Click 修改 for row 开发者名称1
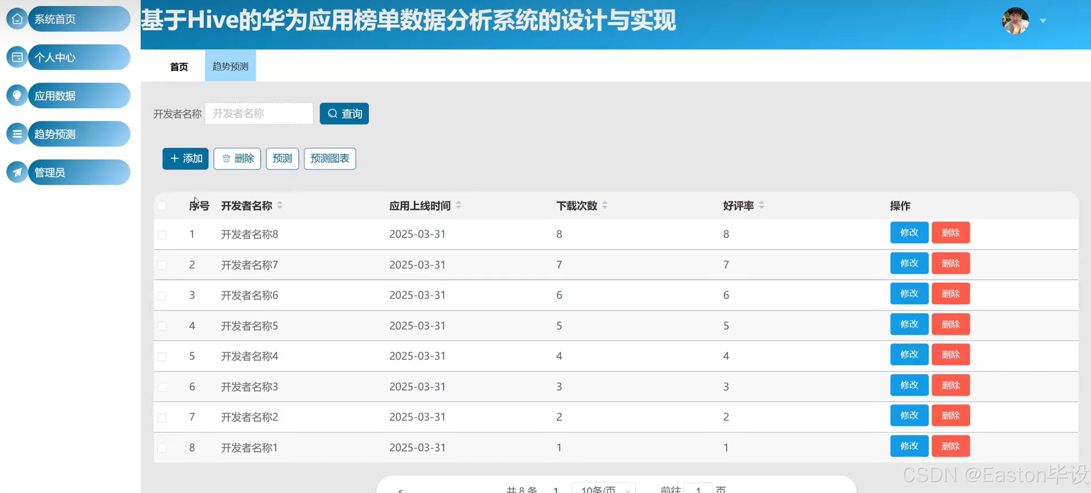Screen dimensions: 1091x493 tap(909, 446)
